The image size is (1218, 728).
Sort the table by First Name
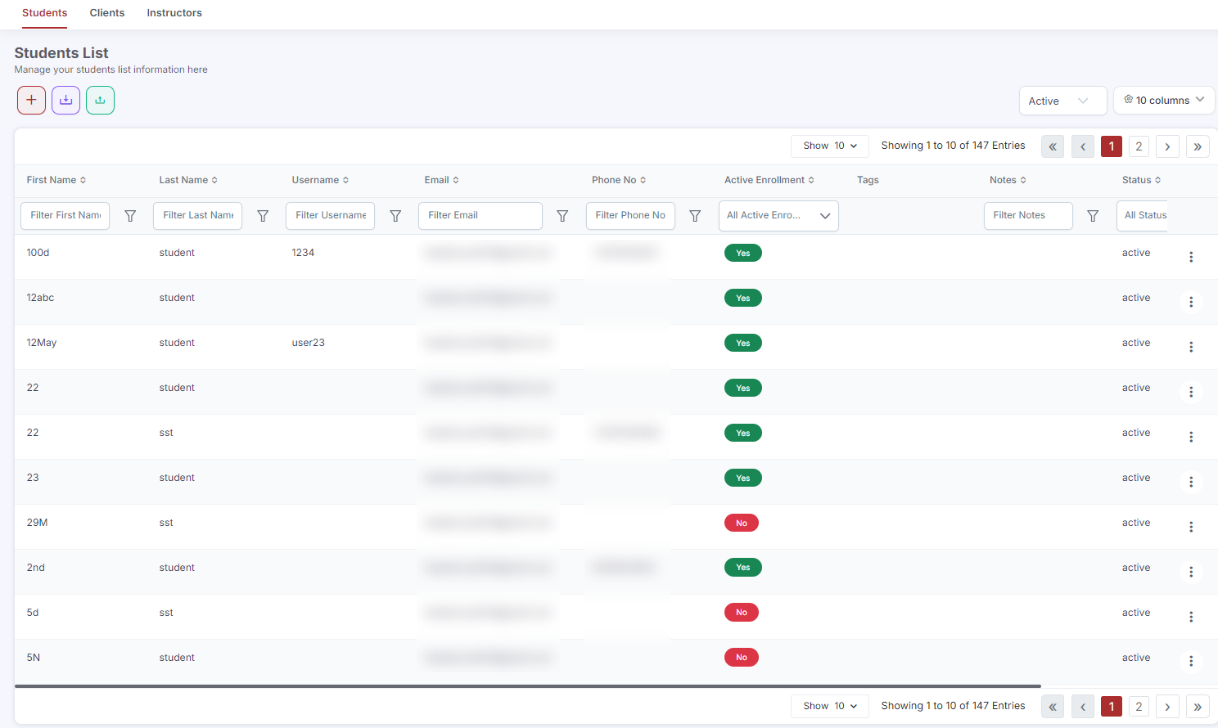coord(56,180)
